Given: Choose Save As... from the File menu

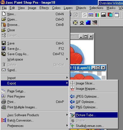Looking at the screenshot, I should coord(35,49).
